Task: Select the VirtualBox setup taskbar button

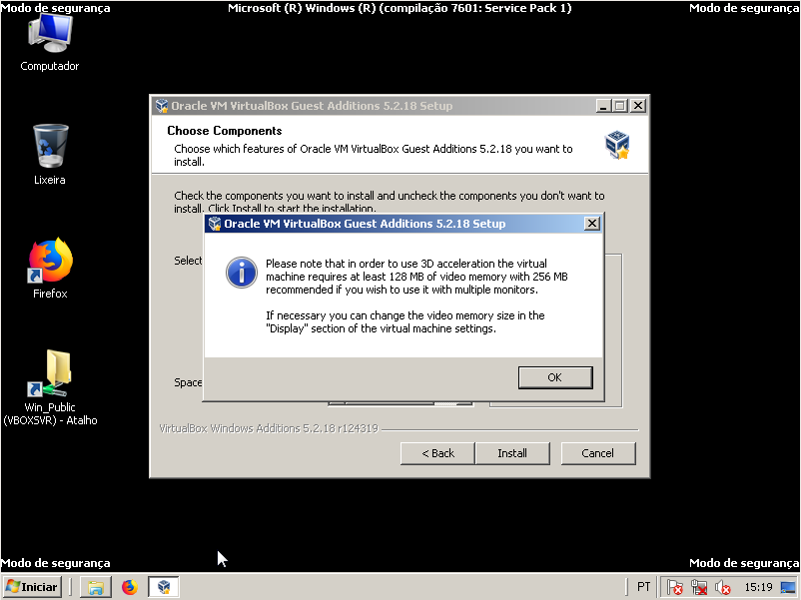Action: point(164,587)
